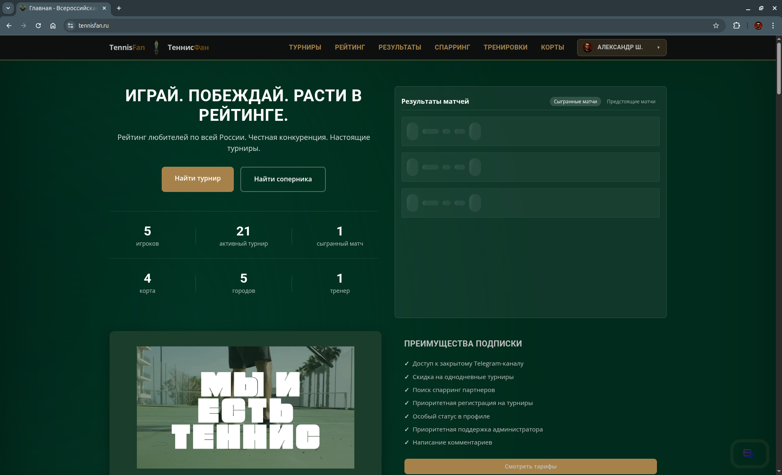The width and height of the screenshot is (782, 475).
Task: Bookmark the page with the star icon
Action: pos(716,25)
